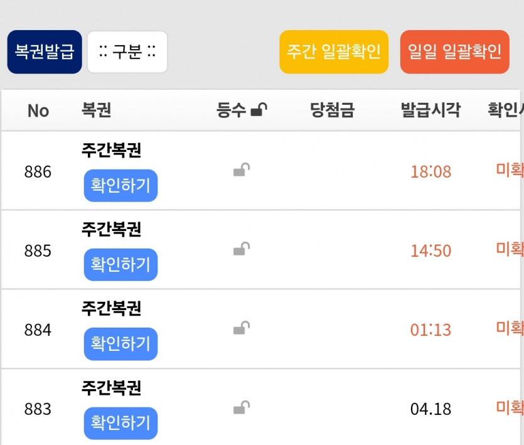Click the lock icon in row 885

click(x=242, y=250)
